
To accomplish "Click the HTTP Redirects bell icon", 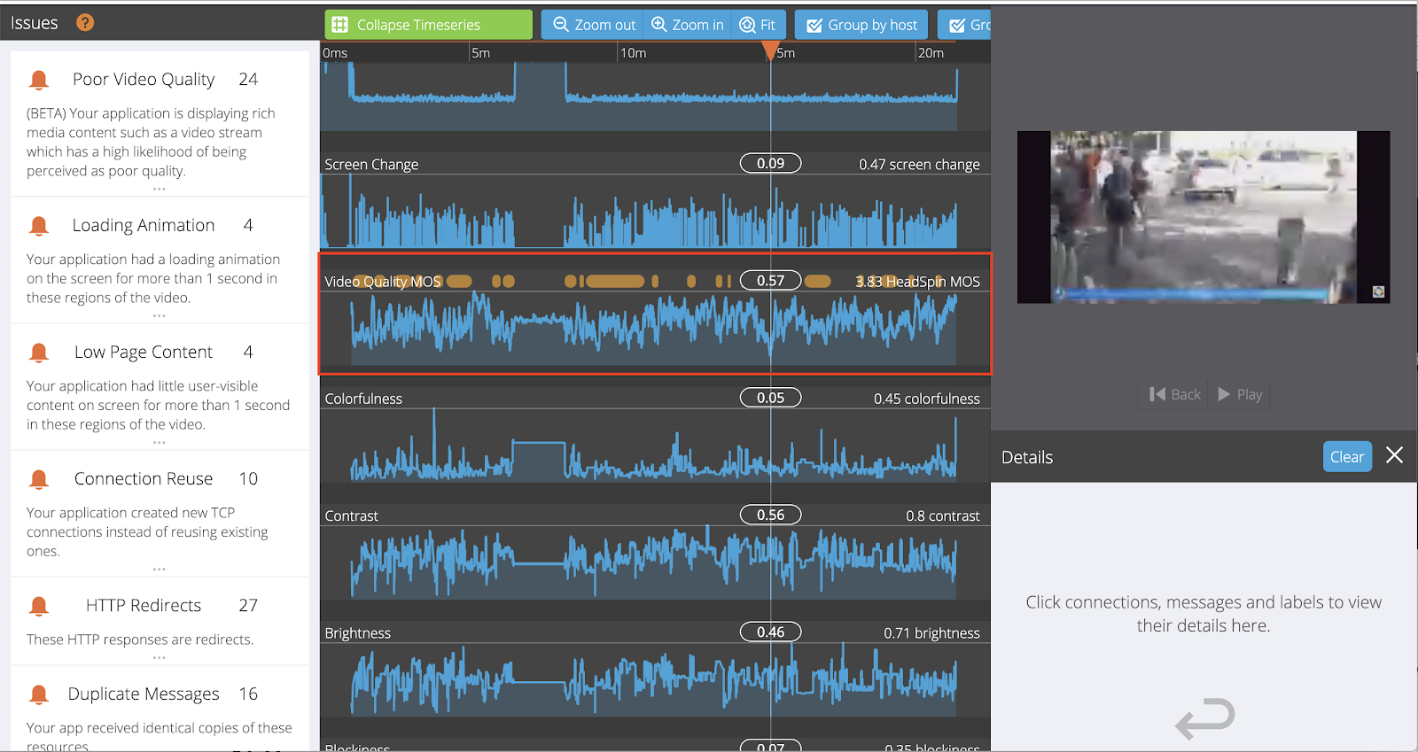I will (39, 606).
